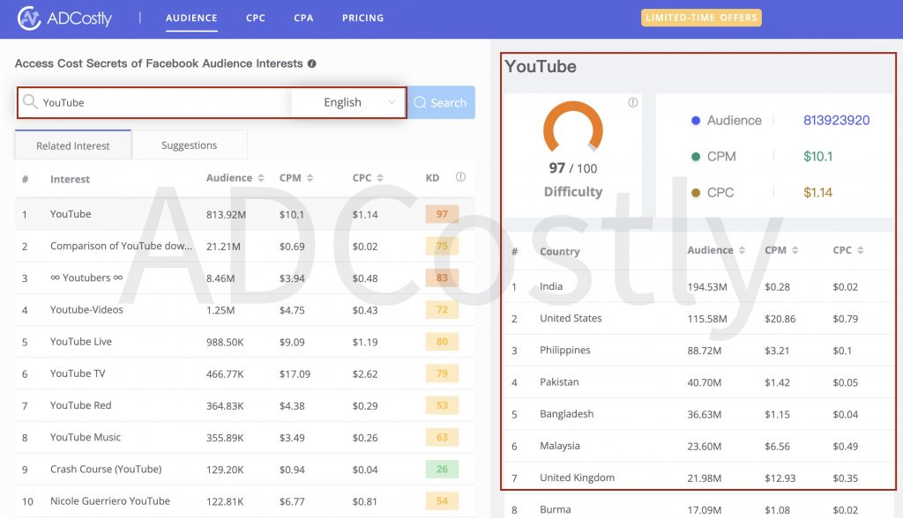Select the ∞ Youtubers ∞ interest

point(245,278)
